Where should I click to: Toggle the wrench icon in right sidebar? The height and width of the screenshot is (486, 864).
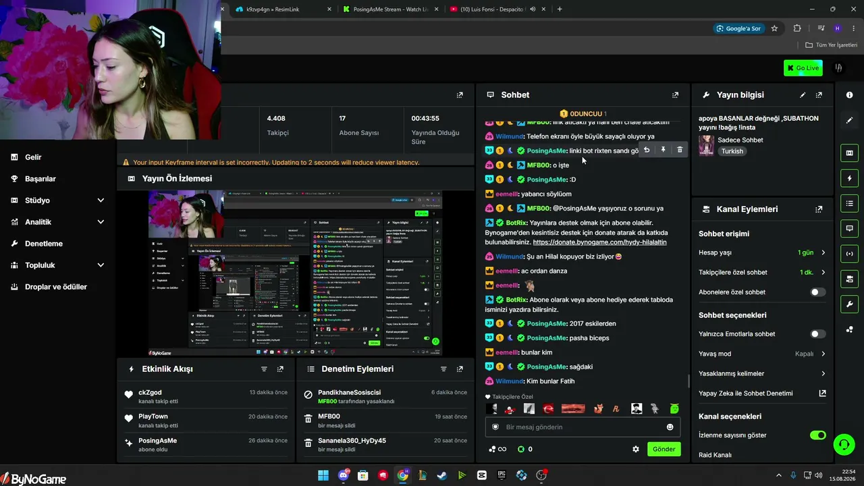849,304
